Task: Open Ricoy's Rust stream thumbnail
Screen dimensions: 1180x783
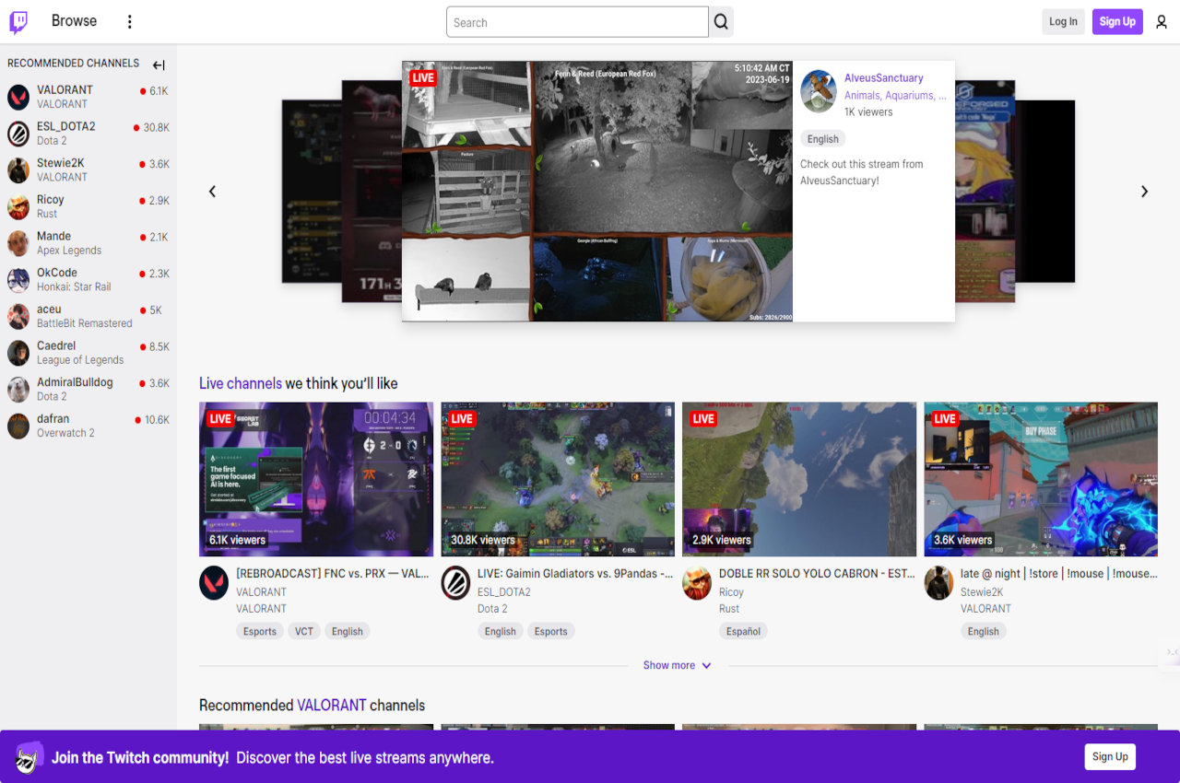Action: [x=798, y=478]
